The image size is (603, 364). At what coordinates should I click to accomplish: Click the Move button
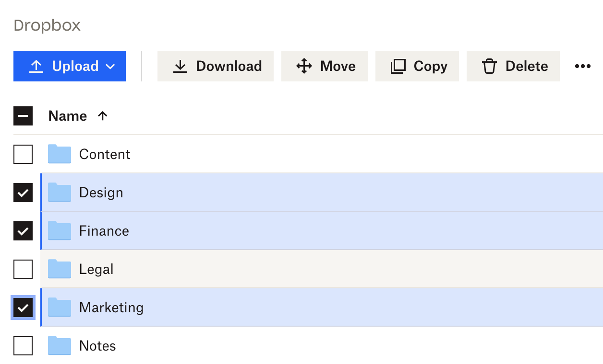[x=325, y=66]
